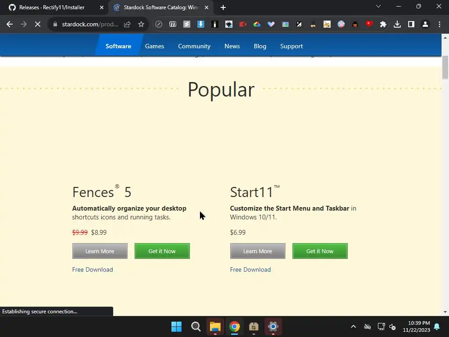The height and width of the screenshot is (337, 449).
Task: Open the Chrome profile avatar
Action: pos(425,25)
